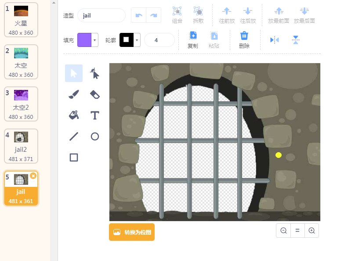355x261 pixels.
Task: Zoom out of the canvas
Action: pyautogui.click(x=283, y=230)
